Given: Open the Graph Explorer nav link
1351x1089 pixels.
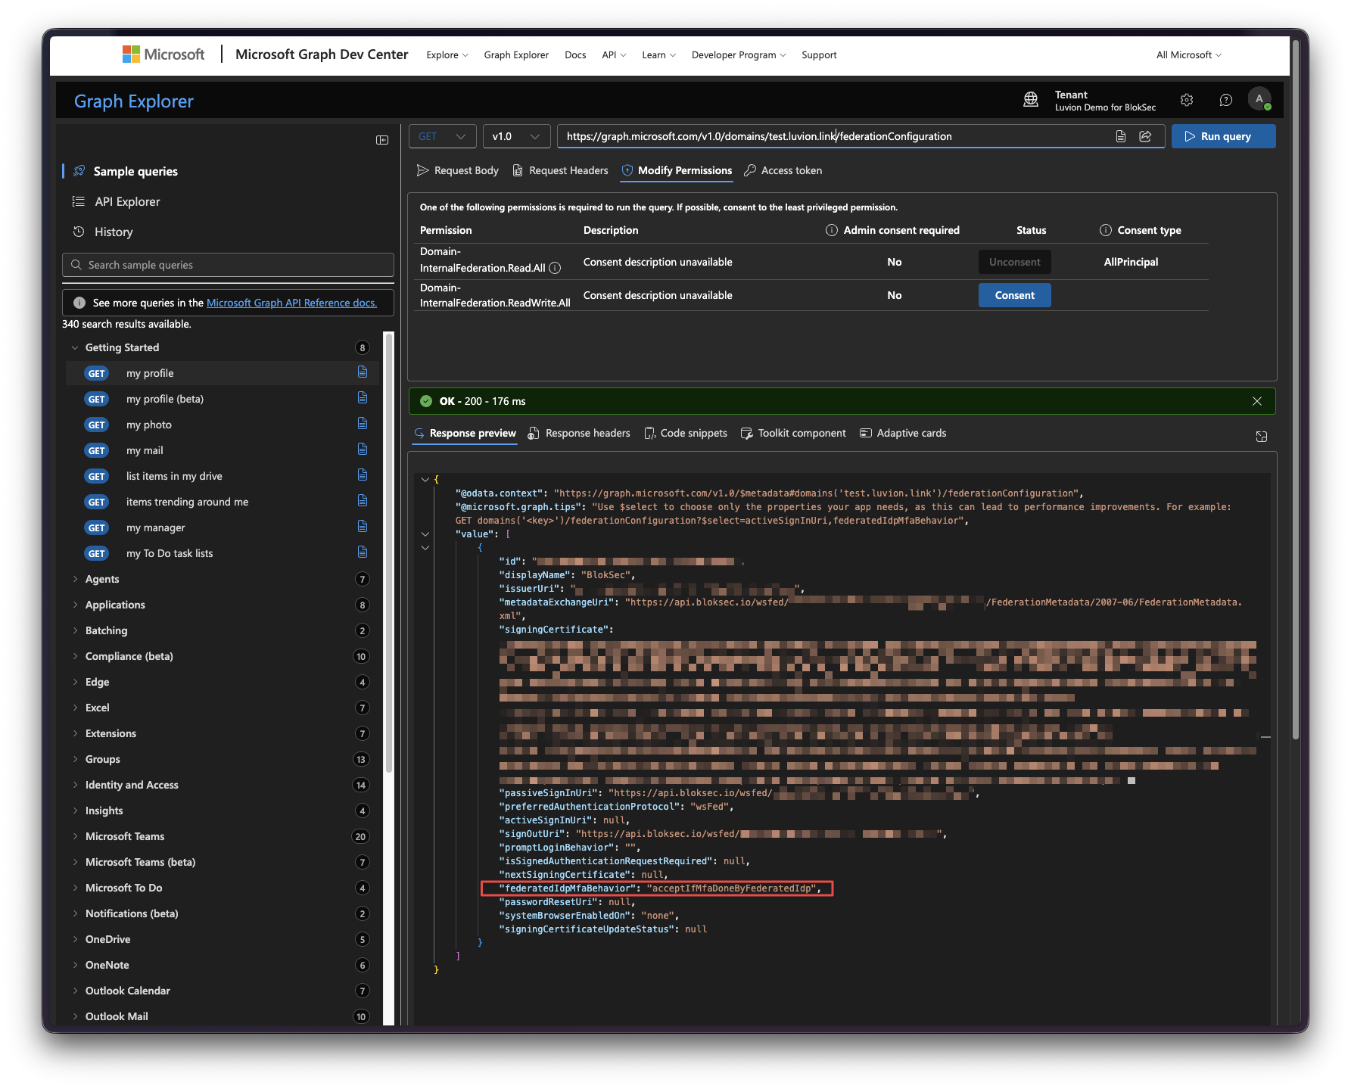Looking at the screenshot, I should [x=516, y=54].
